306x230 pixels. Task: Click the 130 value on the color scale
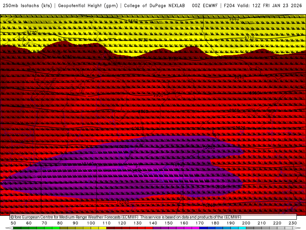pyautogui.click(x=138, y=223)
